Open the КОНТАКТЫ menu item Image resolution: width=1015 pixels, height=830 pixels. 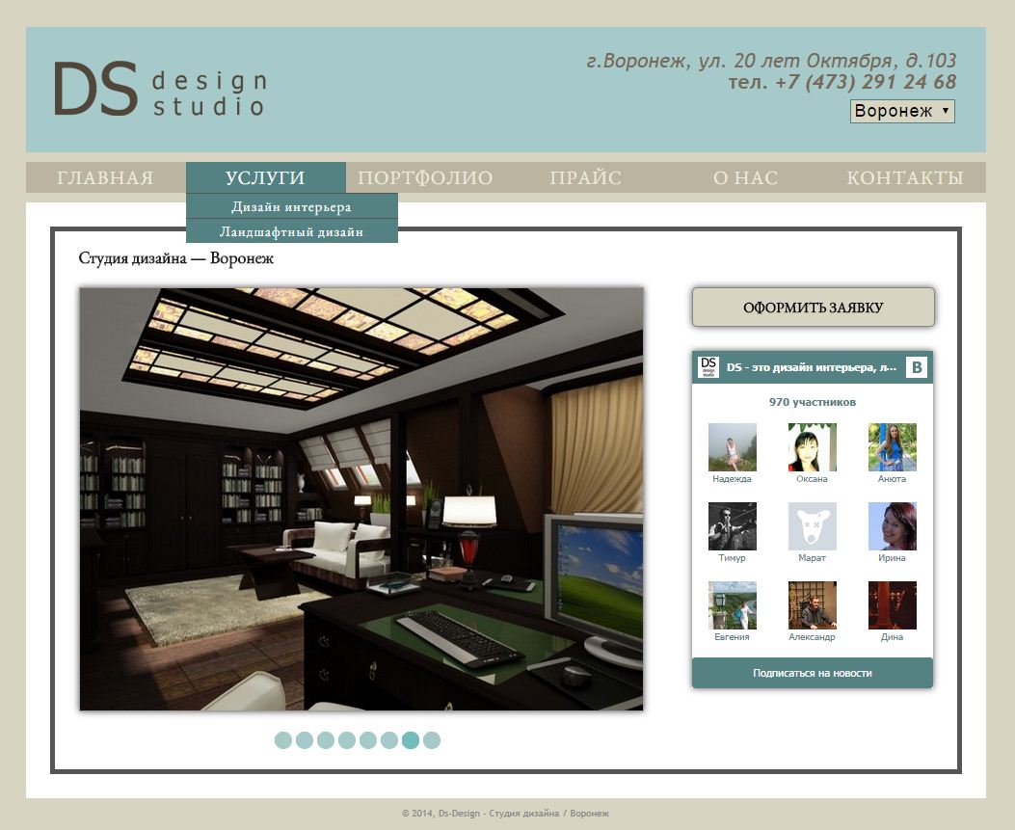[x=905, y=177]
